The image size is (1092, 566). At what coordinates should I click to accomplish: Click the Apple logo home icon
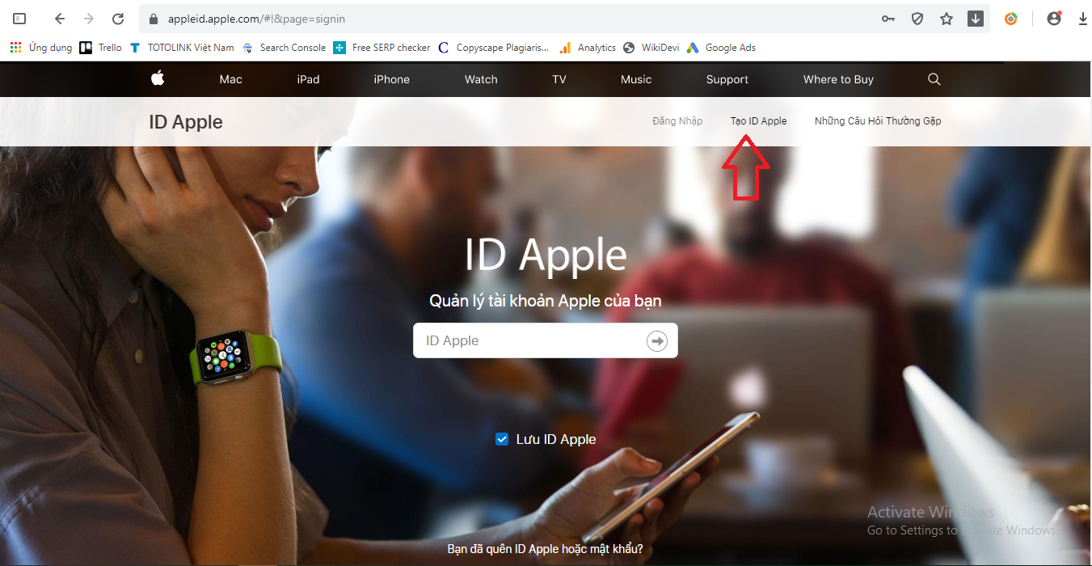pyautogui.click(x=158, y=78)
